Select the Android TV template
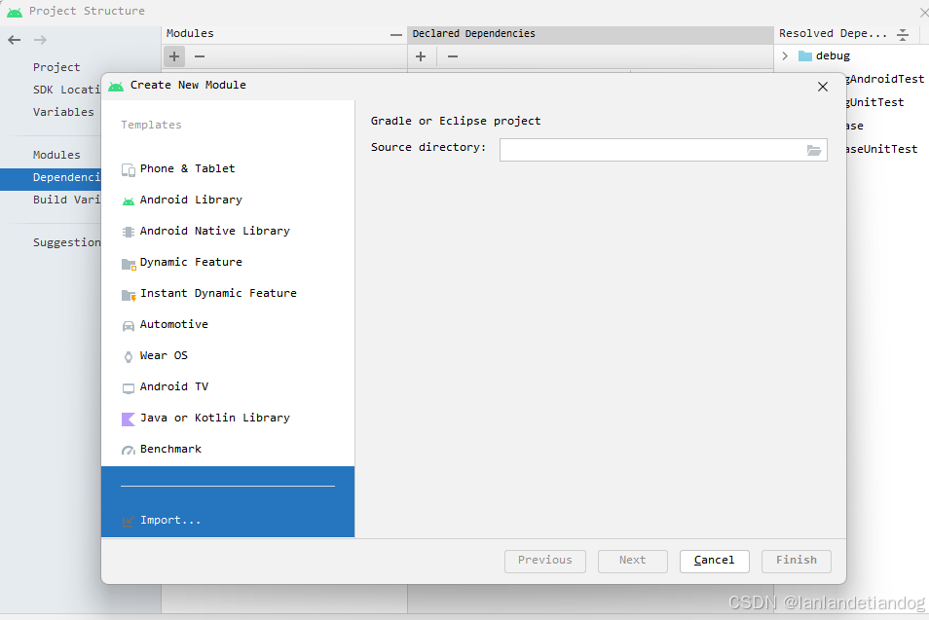This screenshot has height=620, width=929. point(176,386)
